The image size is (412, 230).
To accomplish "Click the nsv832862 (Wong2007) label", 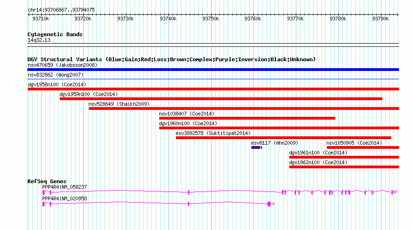I will 56,75.
